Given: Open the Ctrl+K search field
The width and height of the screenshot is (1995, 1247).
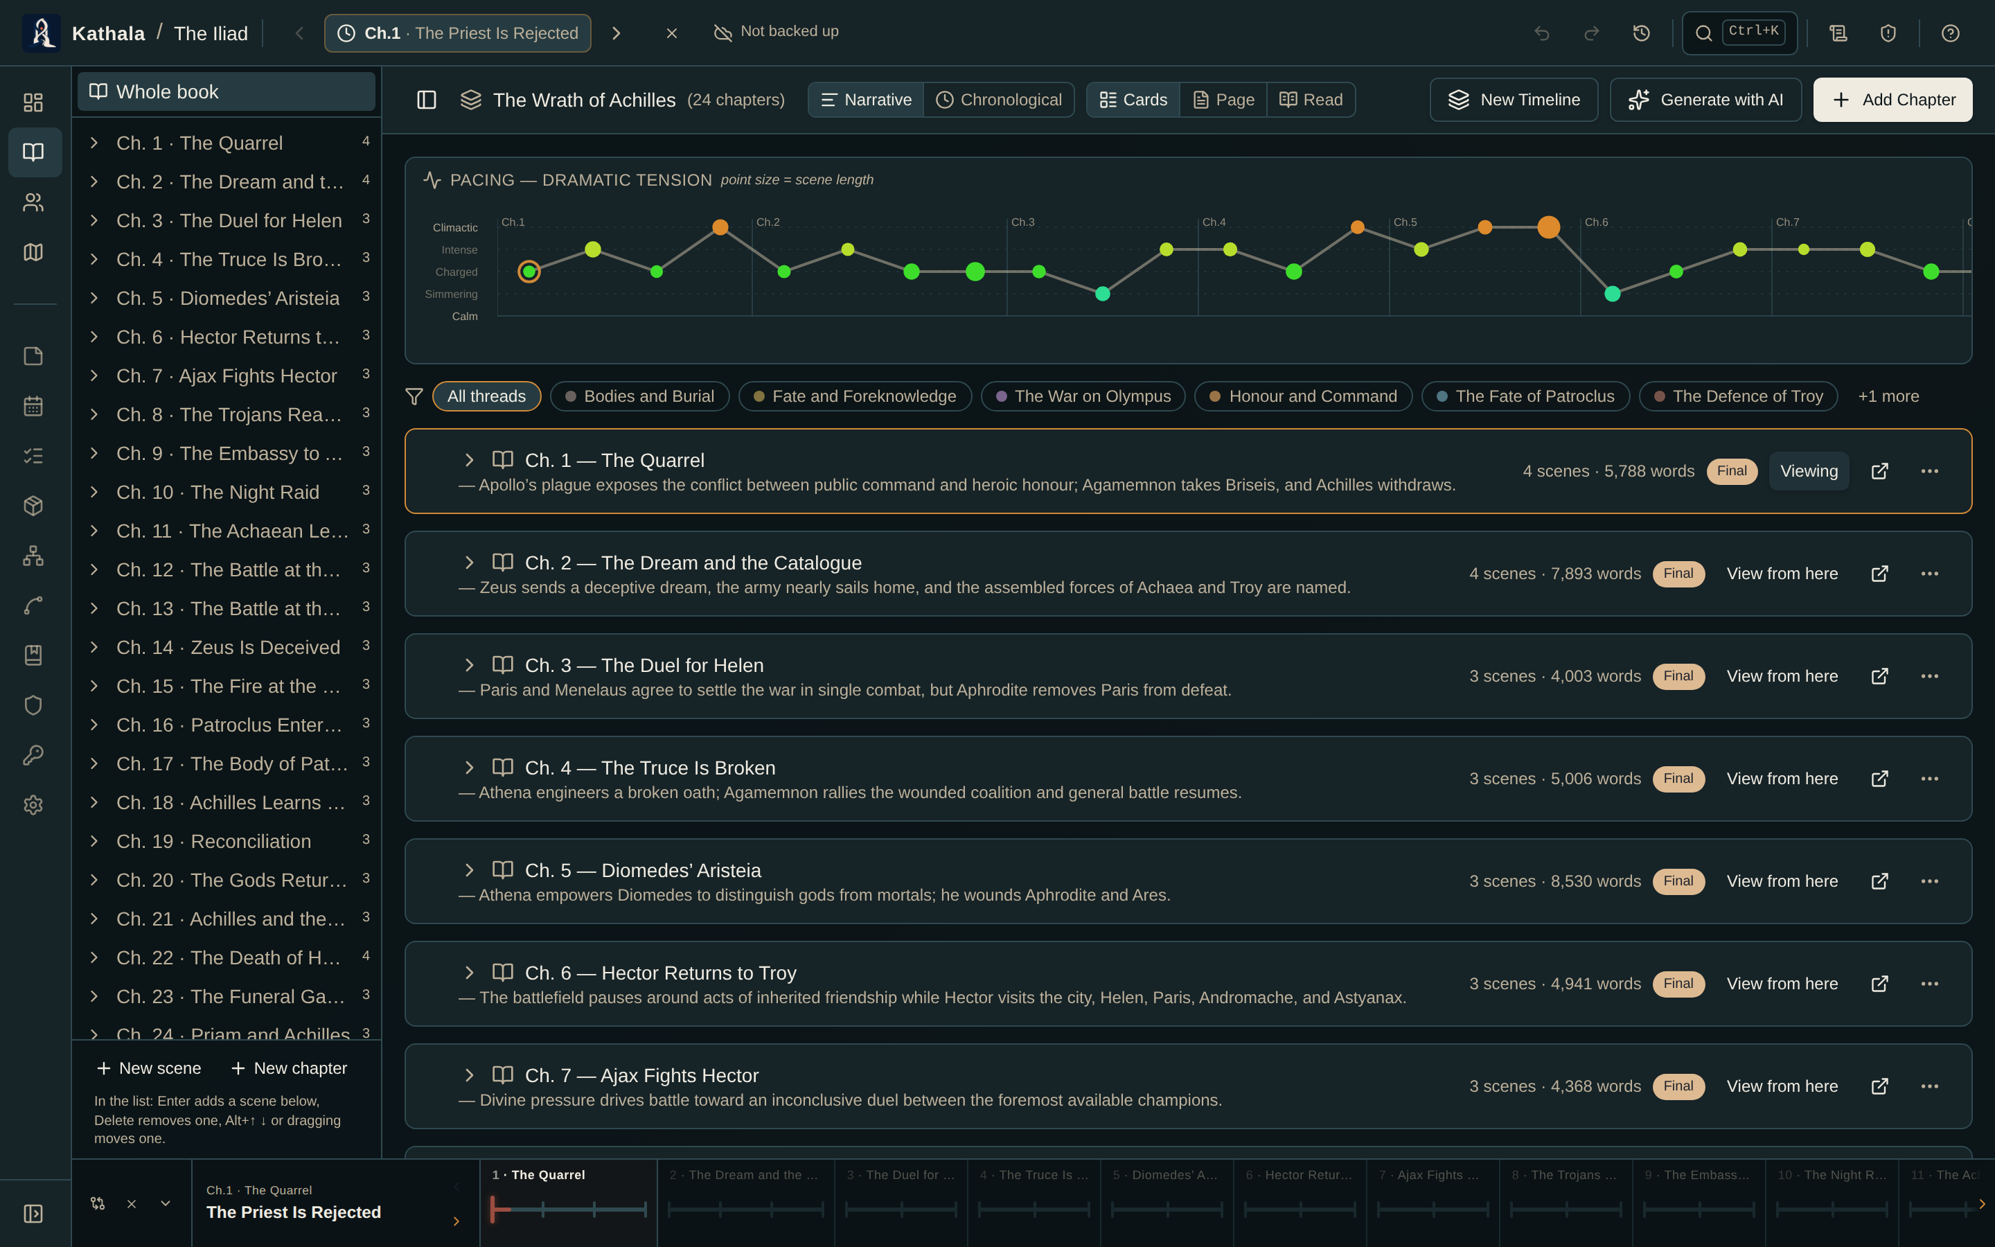Looking at the screenshot, I should (1739, 33).
